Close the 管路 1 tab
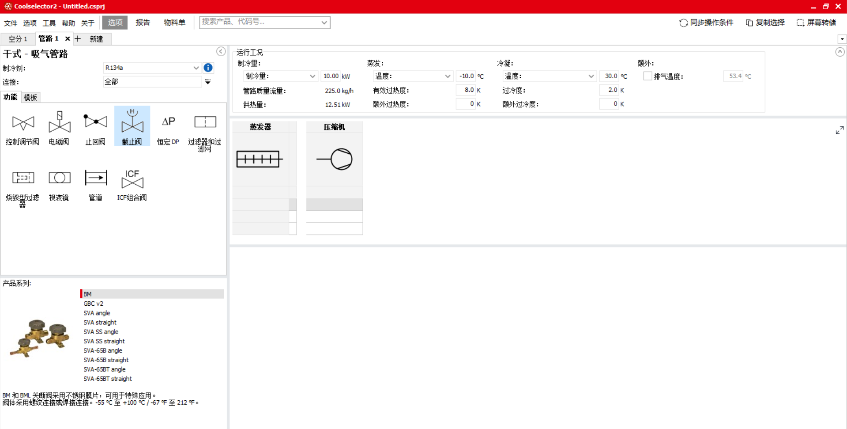The image size is (847, 429). coord(68,38)
